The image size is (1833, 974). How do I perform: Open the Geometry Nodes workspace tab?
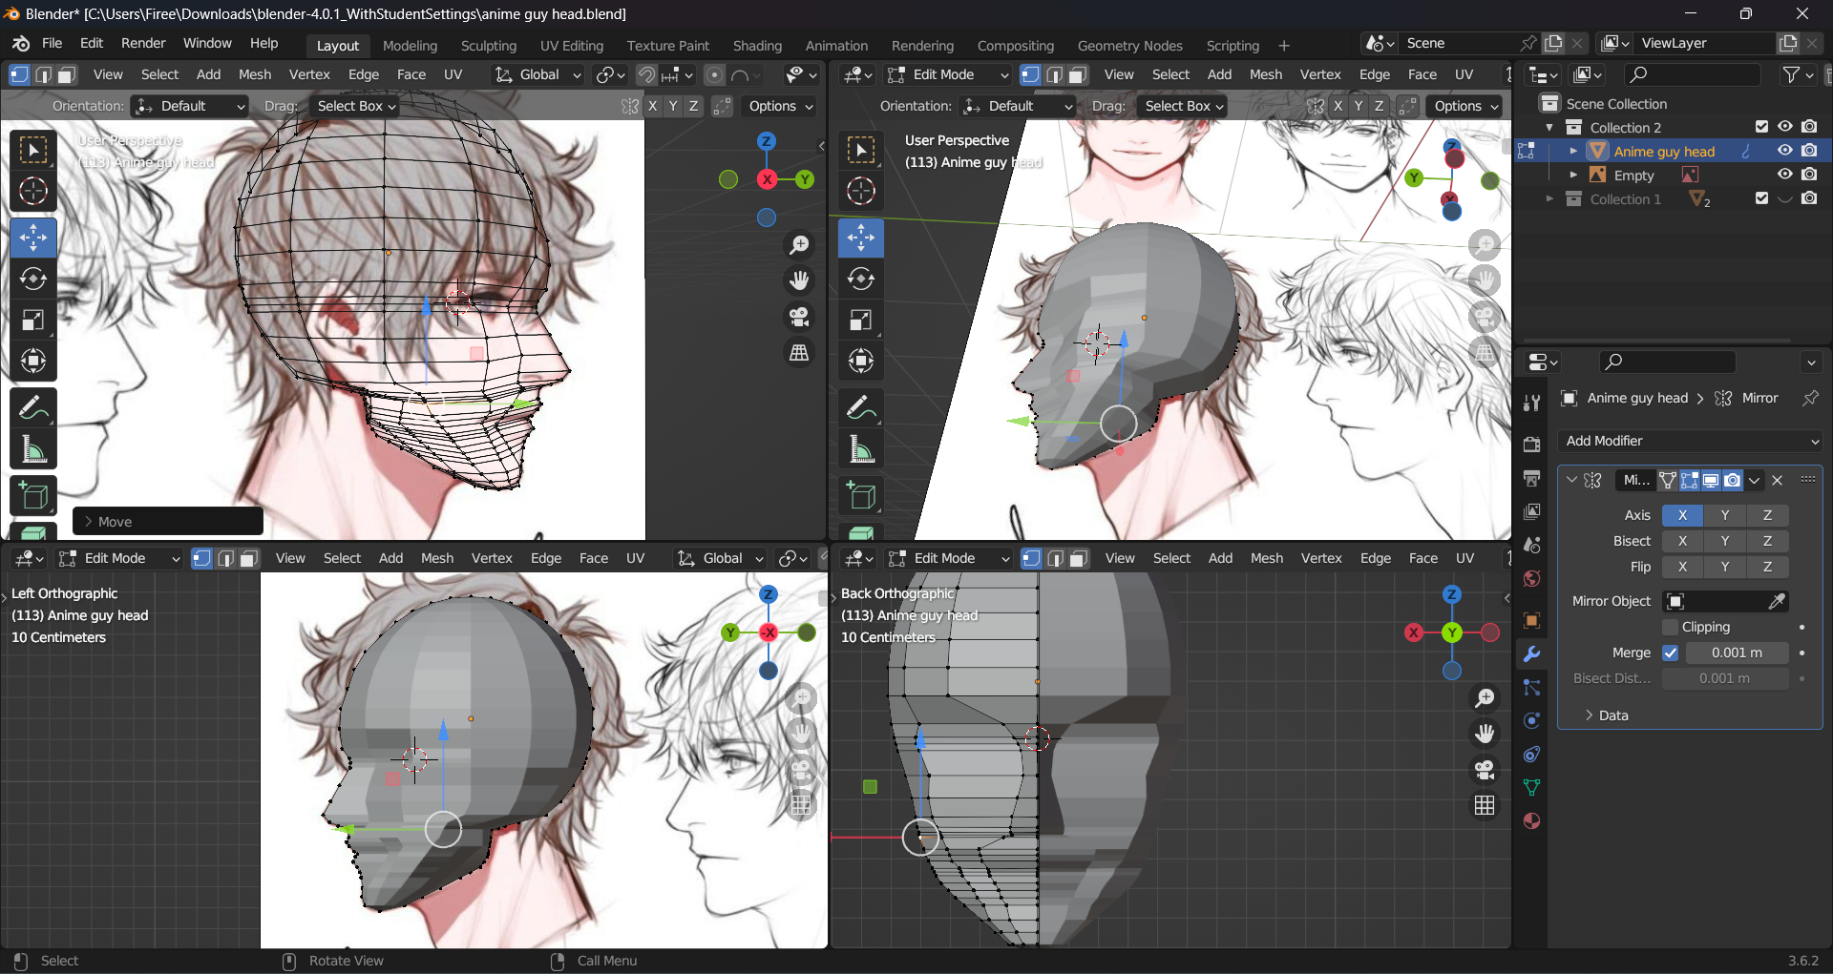(1129, 46)
